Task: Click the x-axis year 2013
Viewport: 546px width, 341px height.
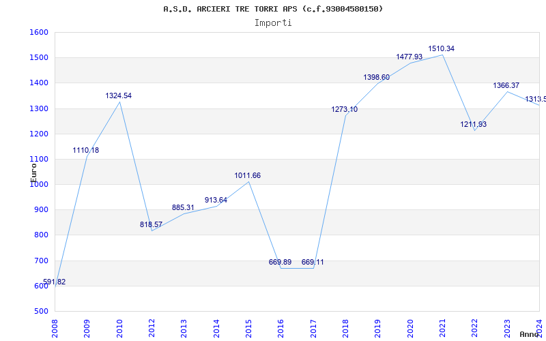Action: (184, 328)
